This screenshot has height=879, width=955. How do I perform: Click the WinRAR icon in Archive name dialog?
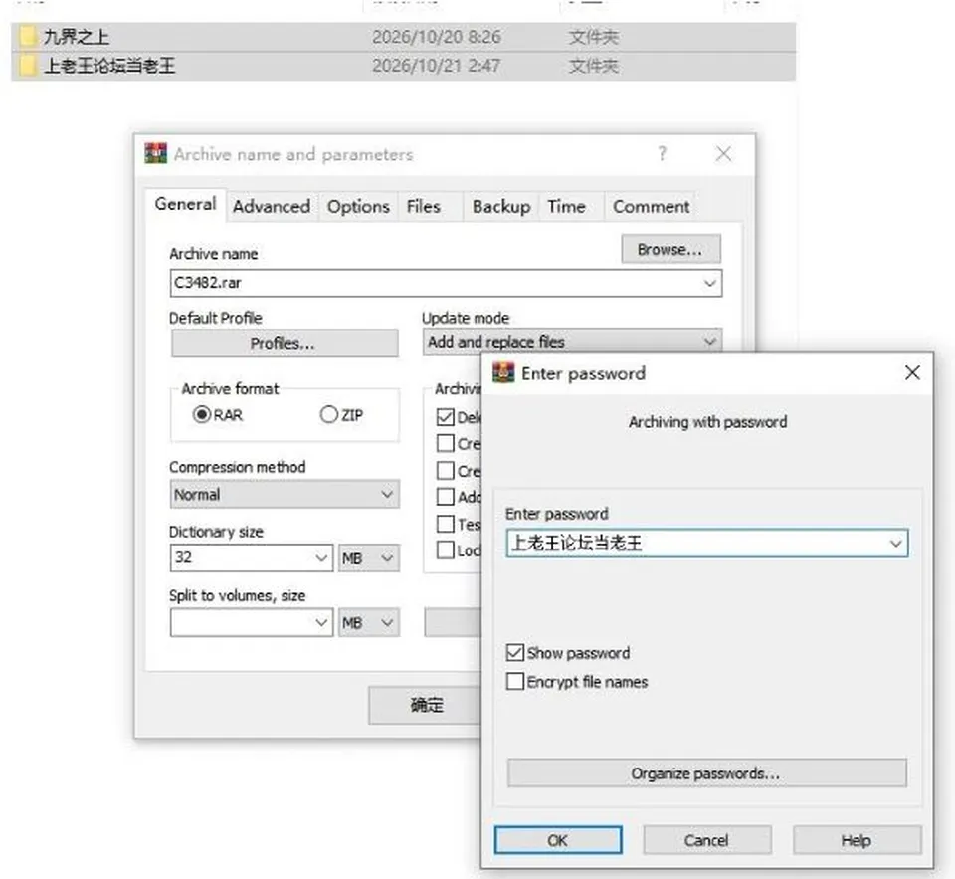coord(156,153)
